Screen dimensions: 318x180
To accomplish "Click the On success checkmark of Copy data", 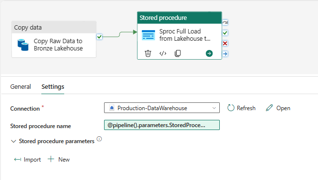I will click(x=99, y=37).
